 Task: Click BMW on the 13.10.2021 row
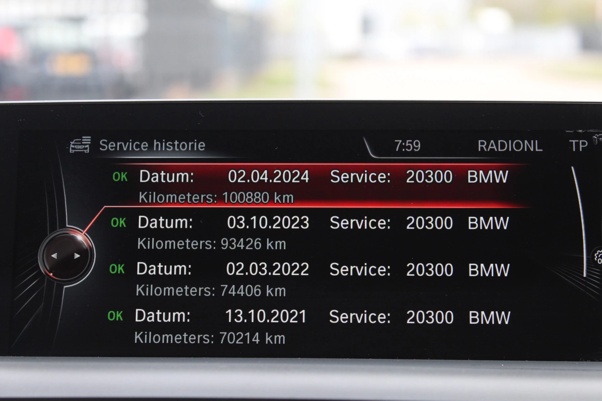489,317
